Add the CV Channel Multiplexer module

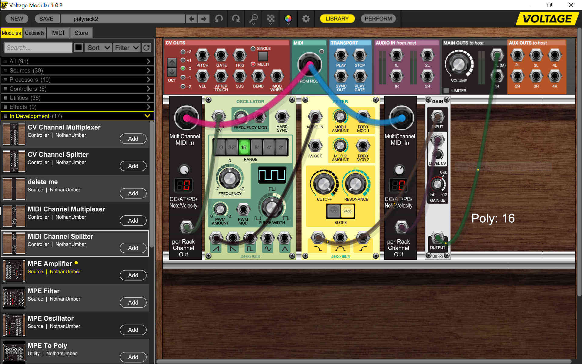coord(133,139)
